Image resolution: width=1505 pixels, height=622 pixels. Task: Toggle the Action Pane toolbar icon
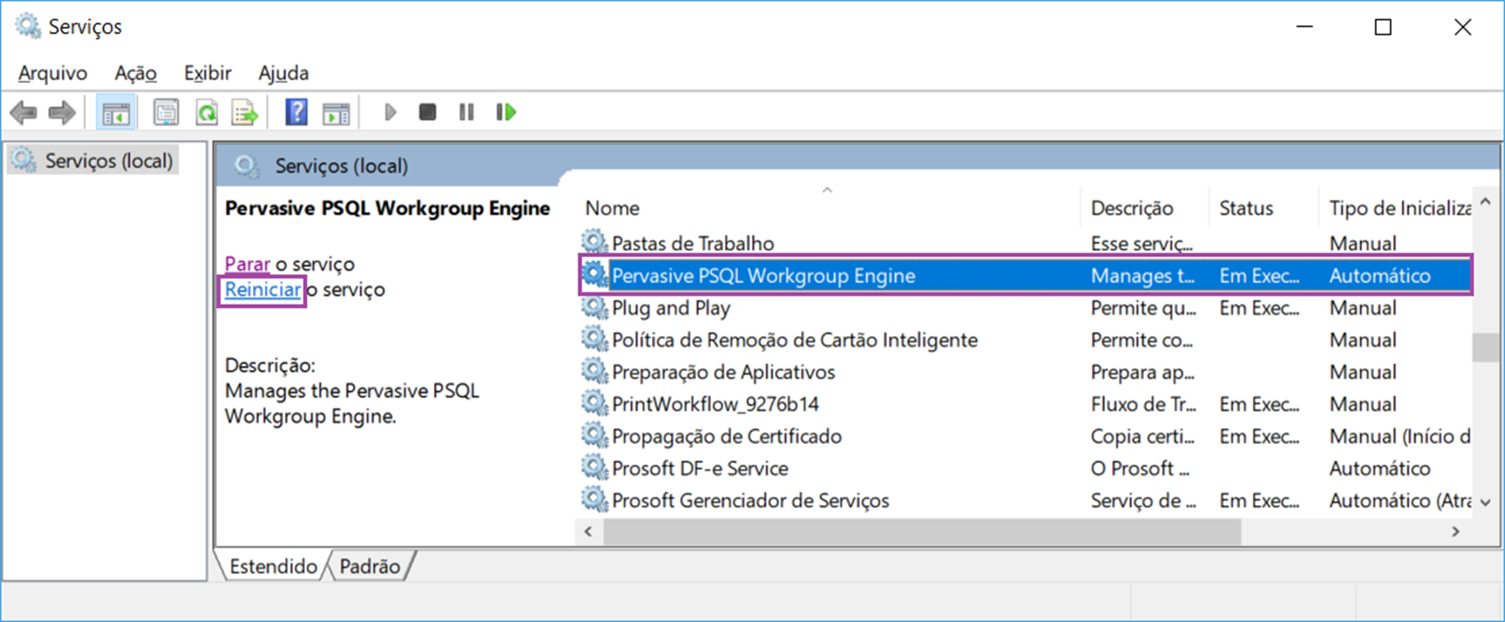[336, 112]
